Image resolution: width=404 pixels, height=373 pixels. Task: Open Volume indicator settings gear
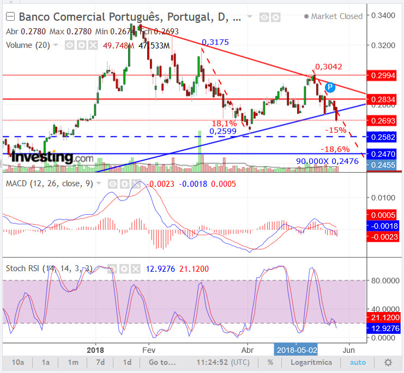(x=81, y=46)
